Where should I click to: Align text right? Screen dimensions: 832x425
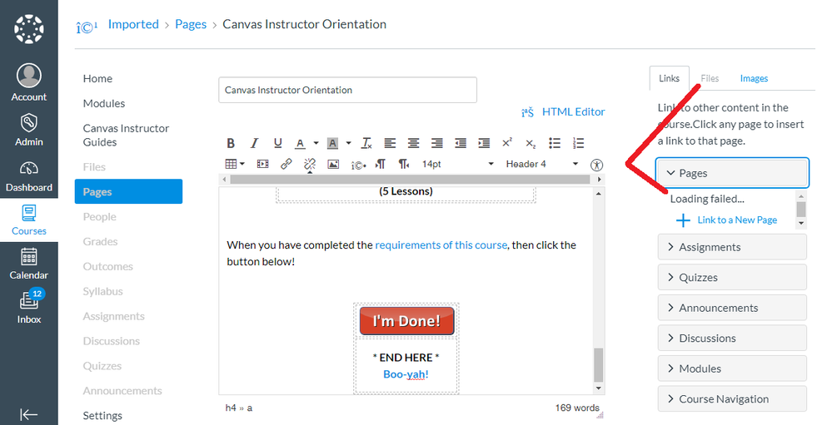pyautogui.click(x=436, y=143)
